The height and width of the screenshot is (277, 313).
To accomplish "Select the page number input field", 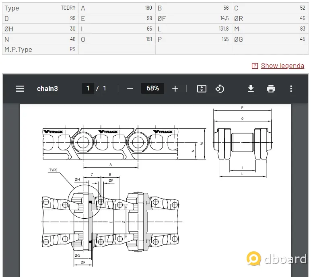I will (x=88, y=88).
